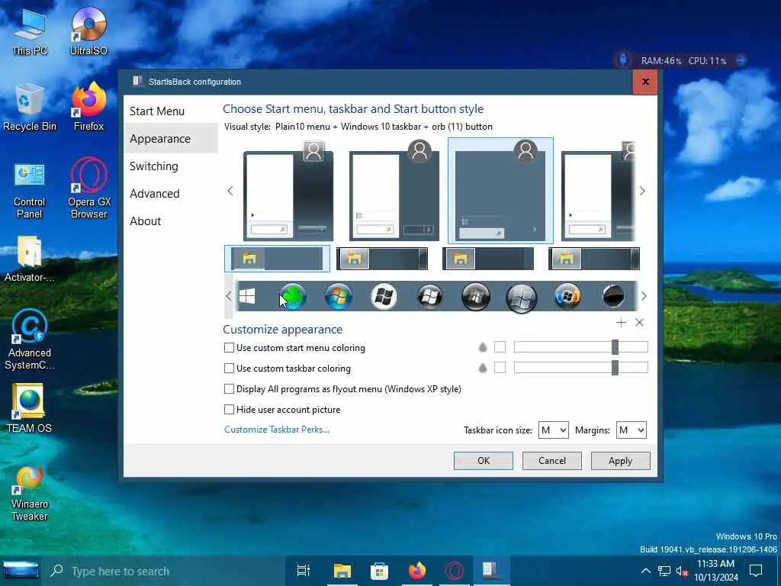Launch Firefox from the desktop shortcut
The image size is (781, 586).
coord(88,107)
